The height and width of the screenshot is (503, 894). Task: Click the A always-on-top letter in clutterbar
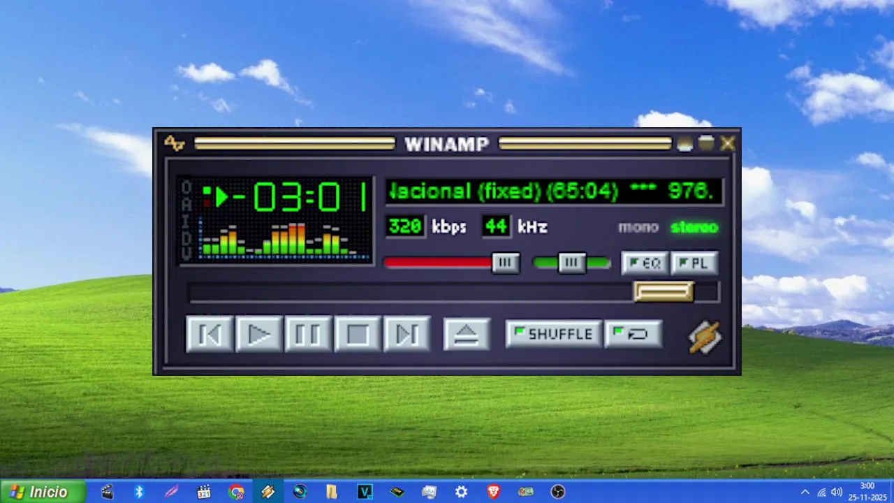(186, 204)
